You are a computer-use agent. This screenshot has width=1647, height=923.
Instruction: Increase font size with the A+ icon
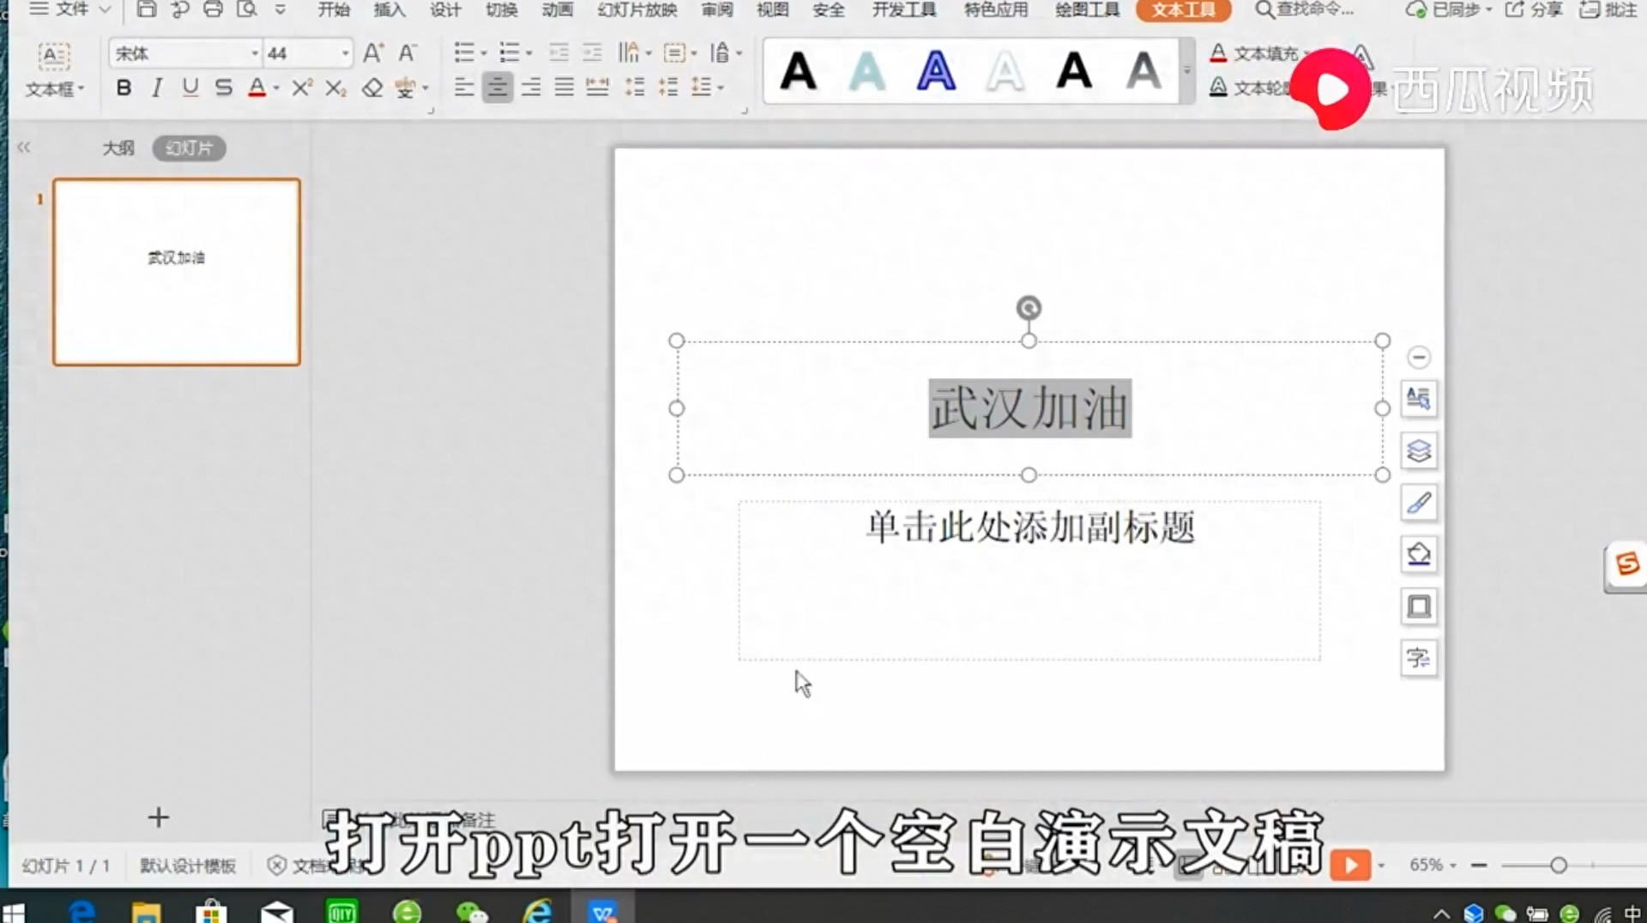point(373,52)
